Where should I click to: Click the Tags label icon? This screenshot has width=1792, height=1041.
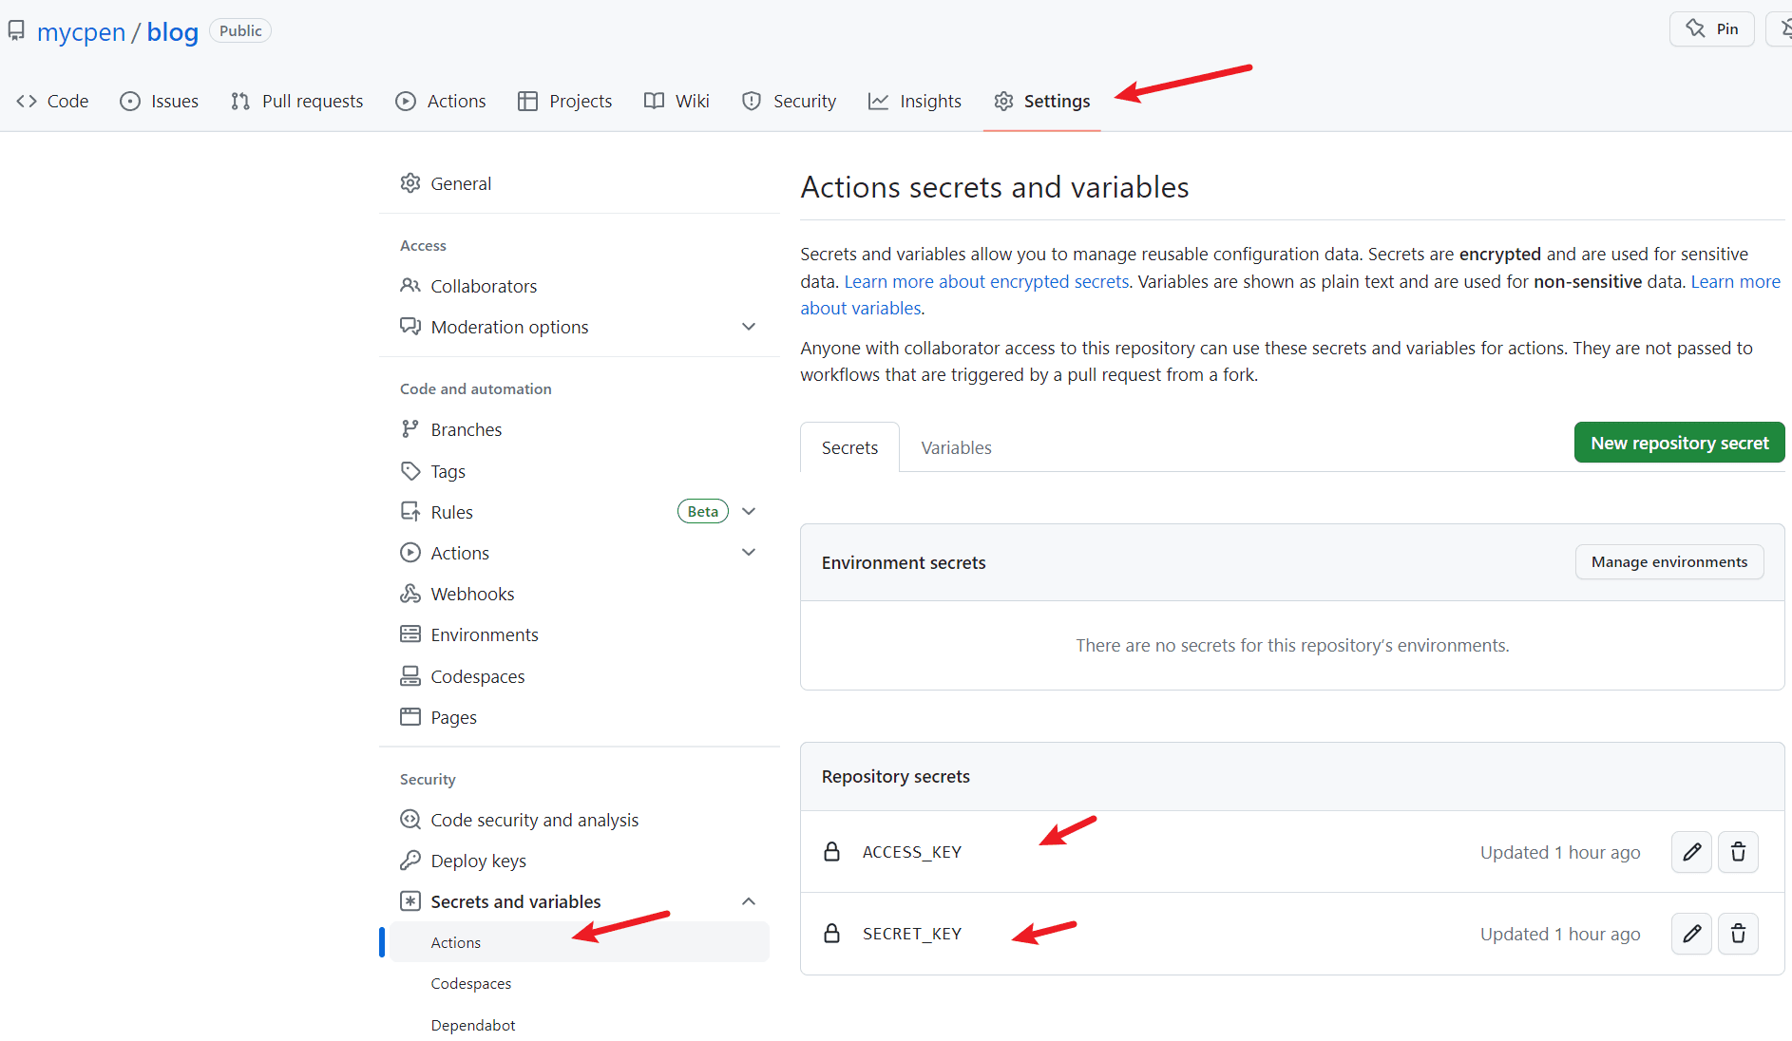coord(410,471)
